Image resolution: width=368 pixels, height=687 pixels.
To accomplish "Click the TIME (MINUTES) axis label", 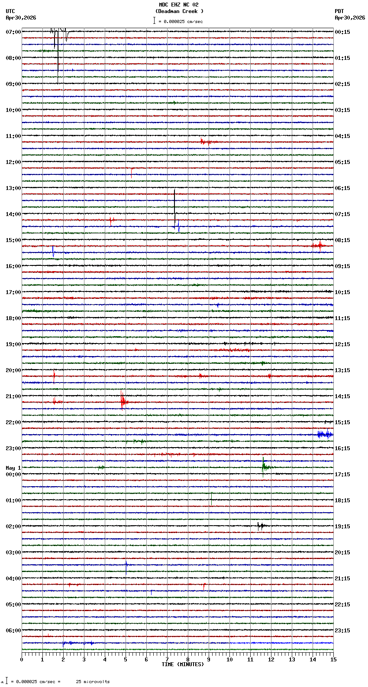I will pos(183,664).
